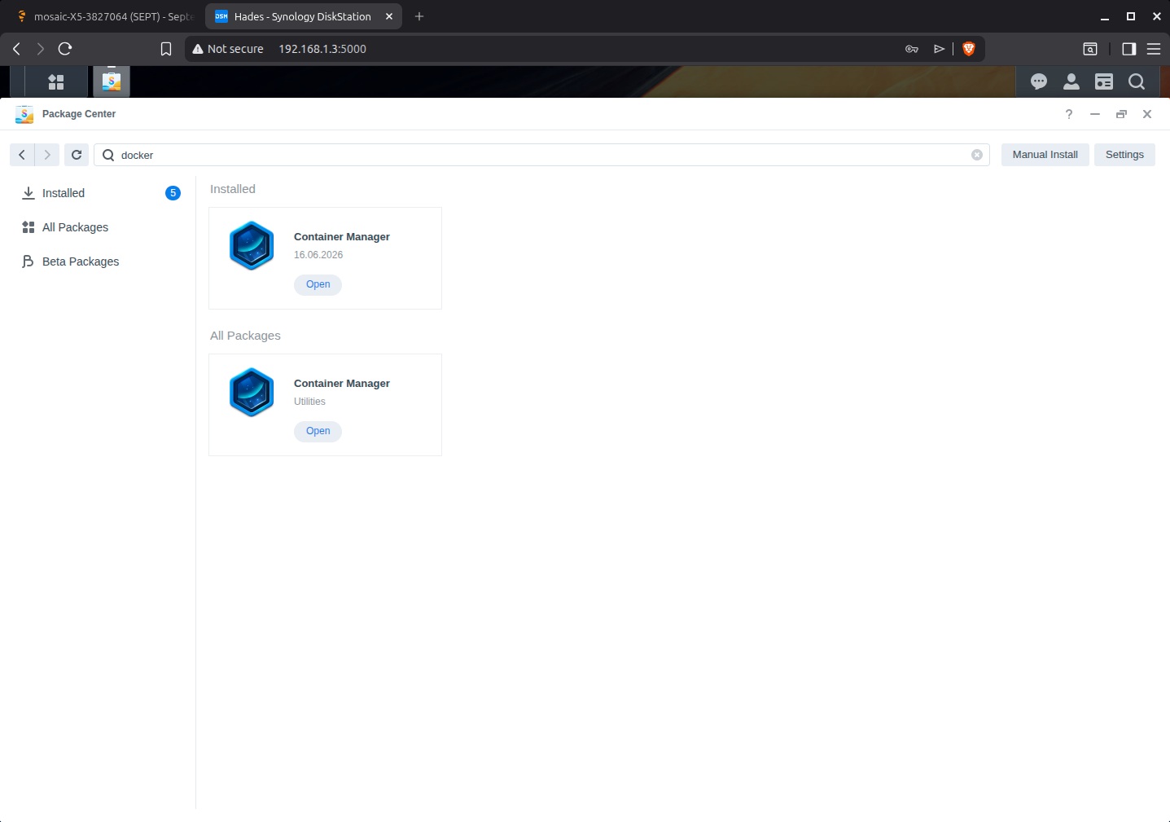The width and height of the screenshot is (1170, 822).
Task: Click the Utilities category label
Action: pos(309,402)
